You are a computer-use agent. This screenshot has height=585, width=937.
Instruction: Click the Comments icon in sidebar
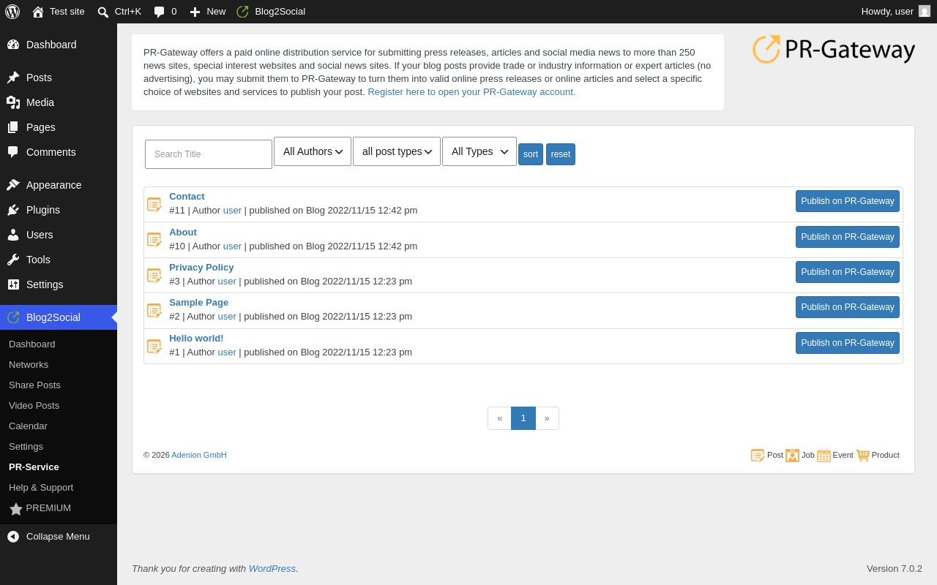13,152
